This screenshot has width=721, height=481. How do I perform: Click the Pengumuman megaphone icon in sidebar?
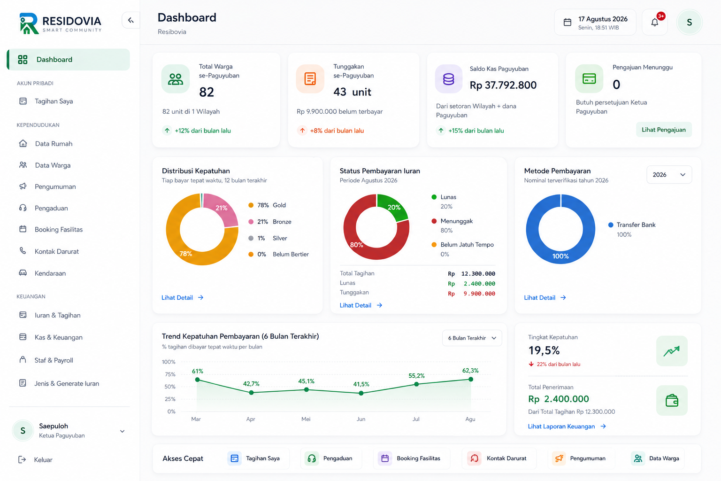coord(23,186)
